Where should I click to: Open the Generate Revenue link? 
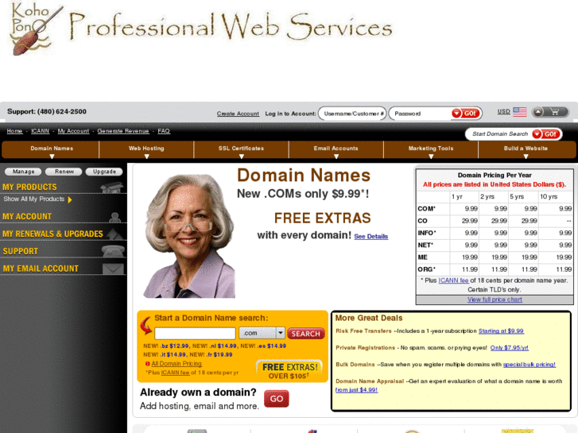point(123,131)
